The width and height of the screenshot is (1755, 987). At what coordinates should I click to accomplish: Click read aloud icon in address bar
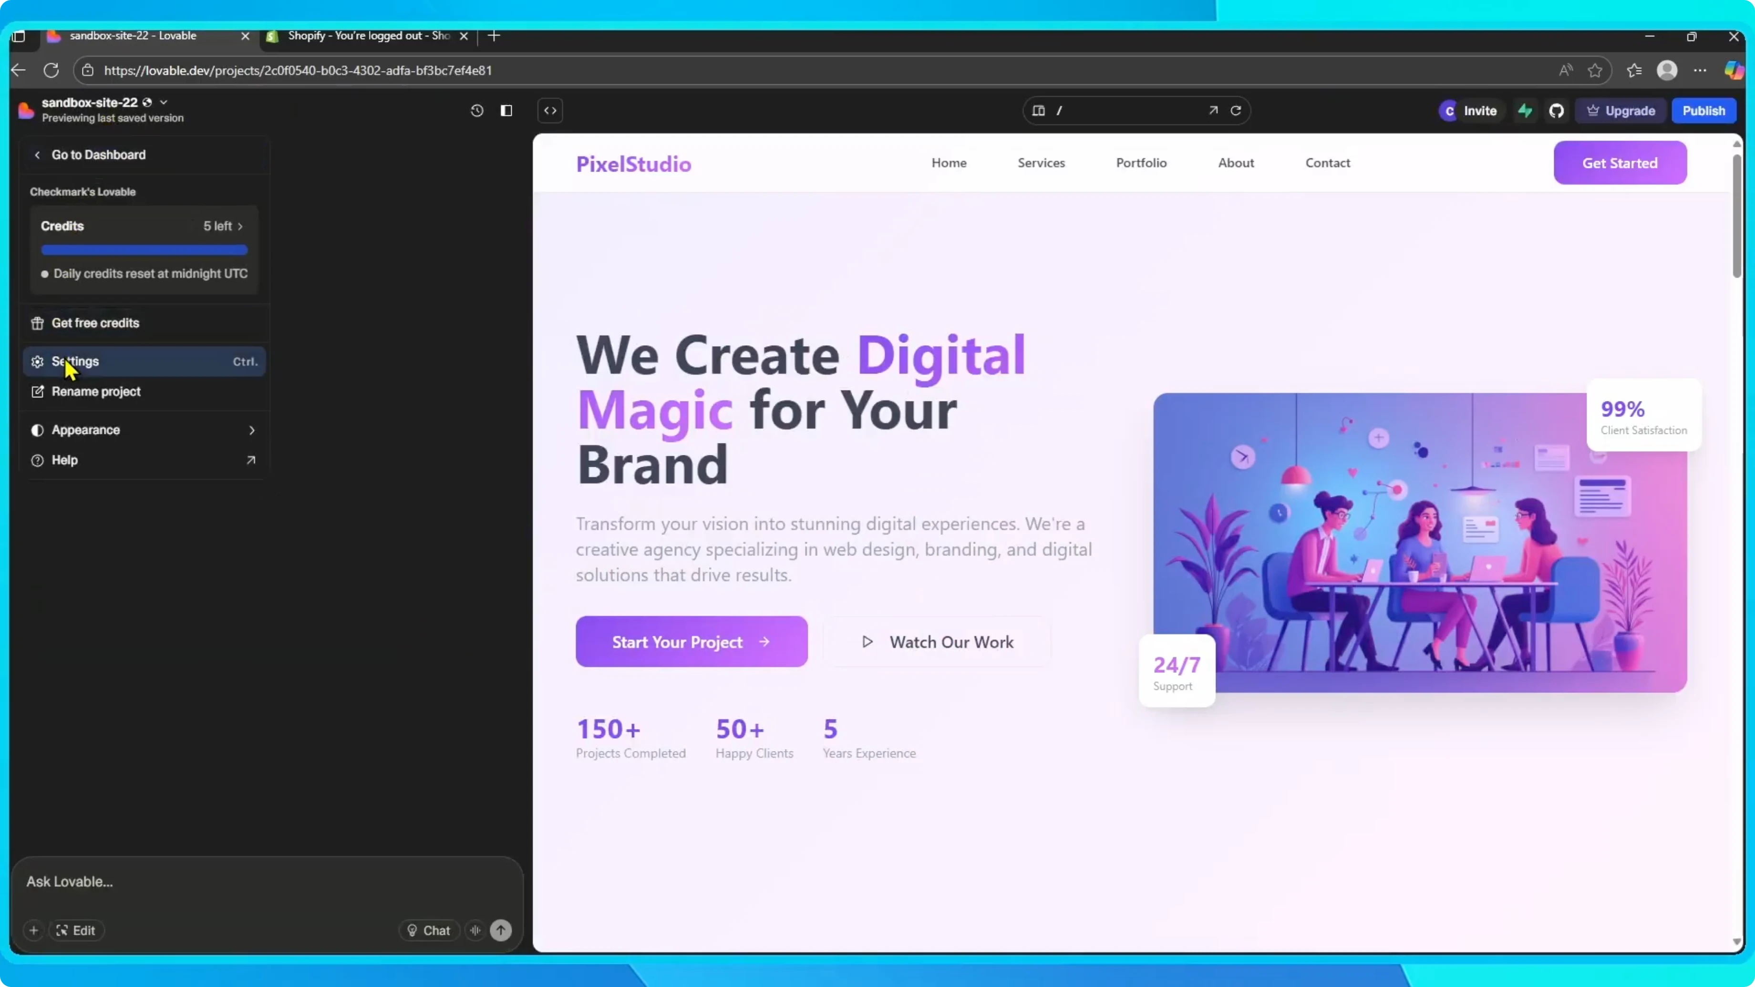(x=1566, y=70)
